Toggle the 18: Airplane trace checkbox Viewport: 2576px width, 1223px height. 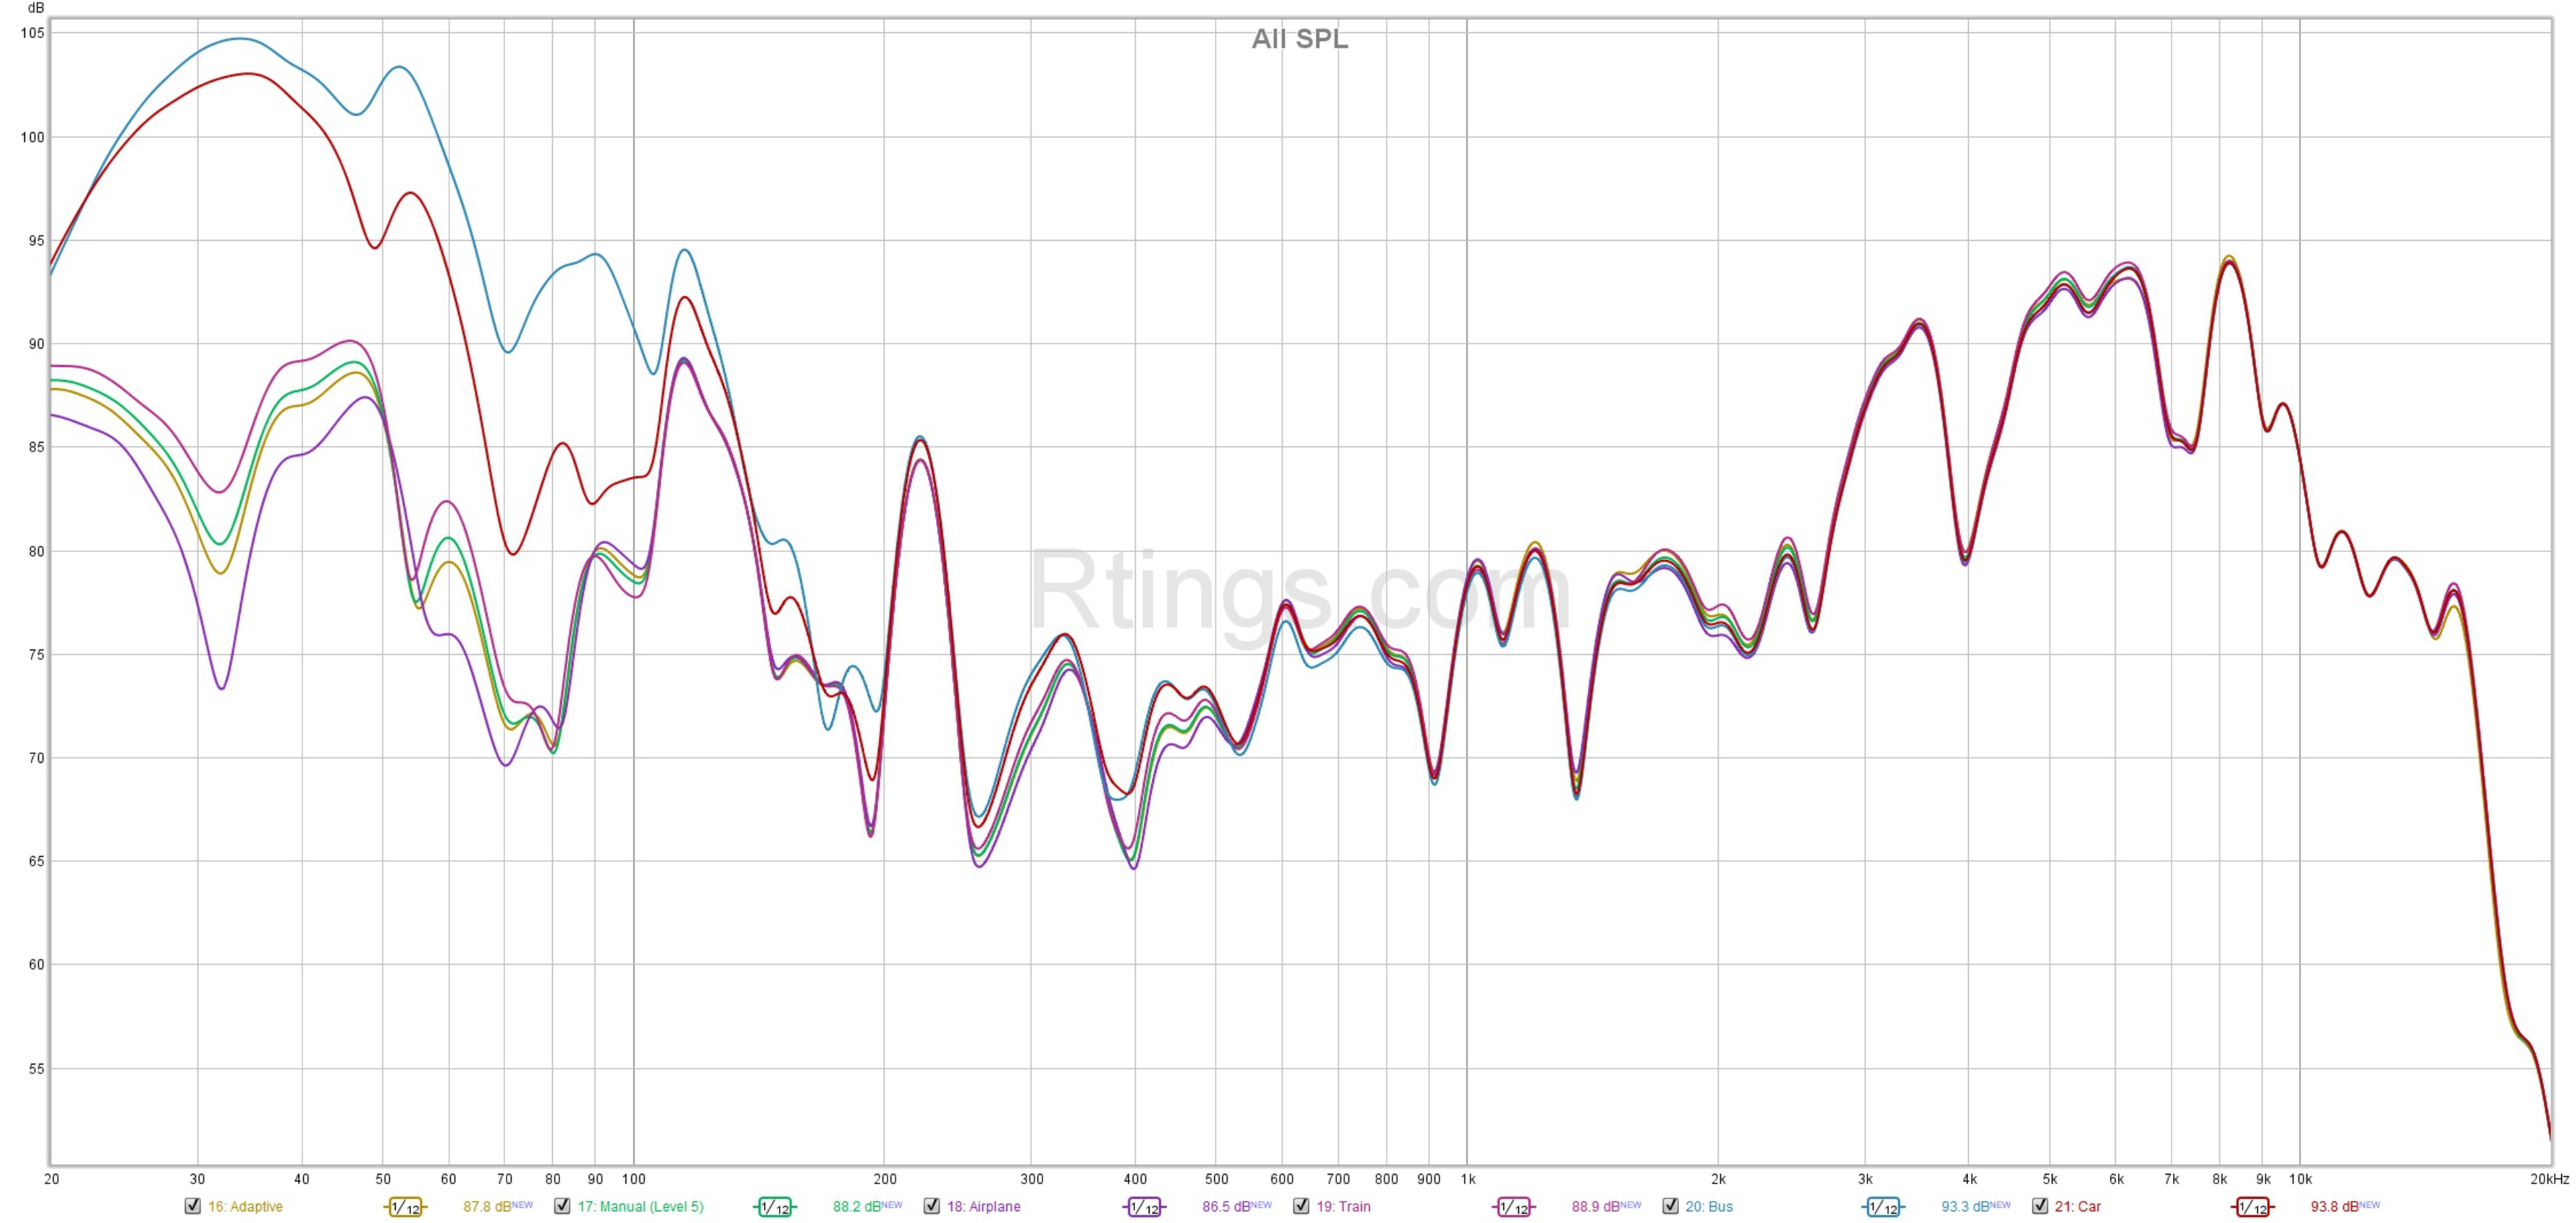(x=932, y=1206)
